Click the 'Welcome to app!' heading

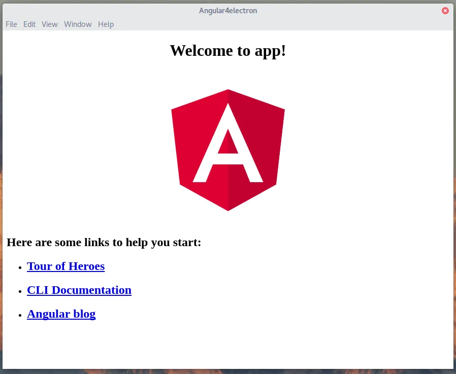pyautogui.click(x=227, y=51)
